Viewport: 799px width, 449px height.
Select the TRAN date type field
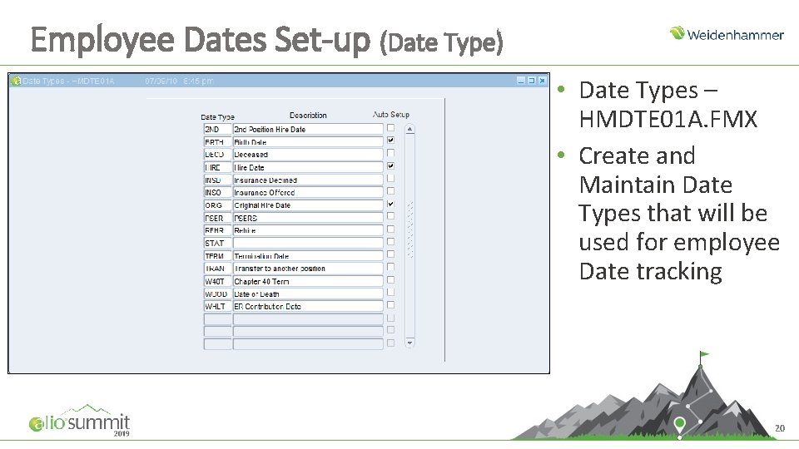pyautogui.click(x=217, y=269)
